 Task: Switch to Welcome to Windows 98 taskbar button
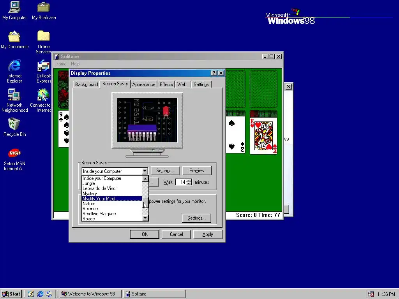pyautogui.click(x=90, y=294)
